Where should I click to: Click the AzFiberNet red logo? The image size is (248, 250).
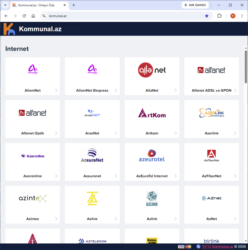(211, 156)
